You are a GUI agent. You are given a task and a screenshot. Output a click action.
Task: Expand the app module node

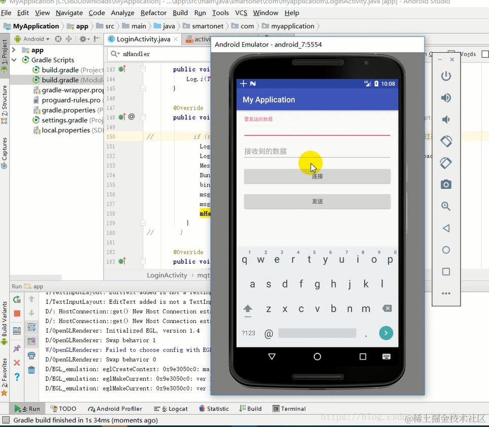pos(14,50)
